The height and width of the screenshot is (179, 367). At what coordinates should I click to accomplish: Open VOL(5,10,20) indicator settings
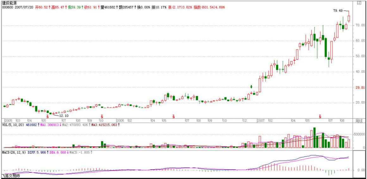pyautogui.click(x=13, y=125)
